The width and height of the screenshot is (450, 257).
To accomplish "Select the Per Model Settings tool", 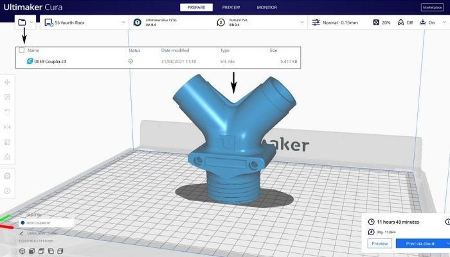I will click(x=7, y=142).
